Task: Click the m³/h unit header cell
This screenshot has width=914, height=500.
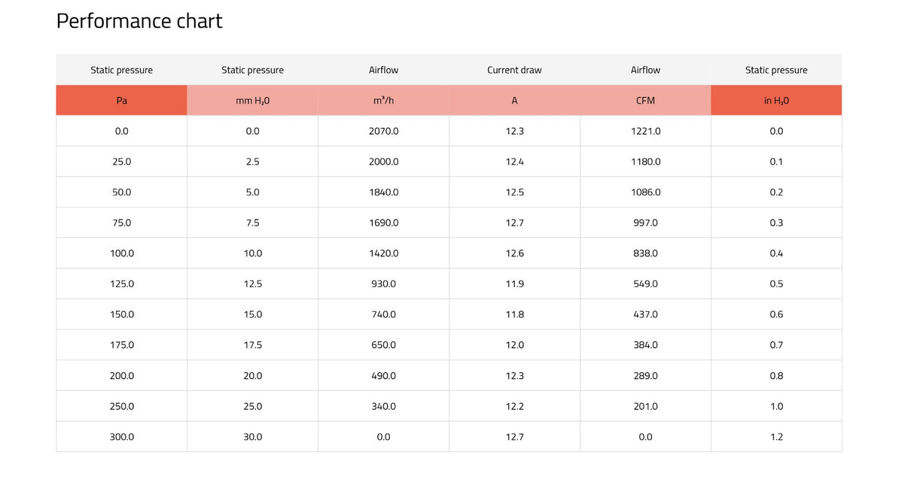Action: (384, 100)
